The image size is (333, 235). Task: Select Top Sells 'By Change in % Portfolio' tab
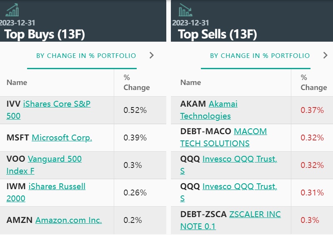coord(260,55)
